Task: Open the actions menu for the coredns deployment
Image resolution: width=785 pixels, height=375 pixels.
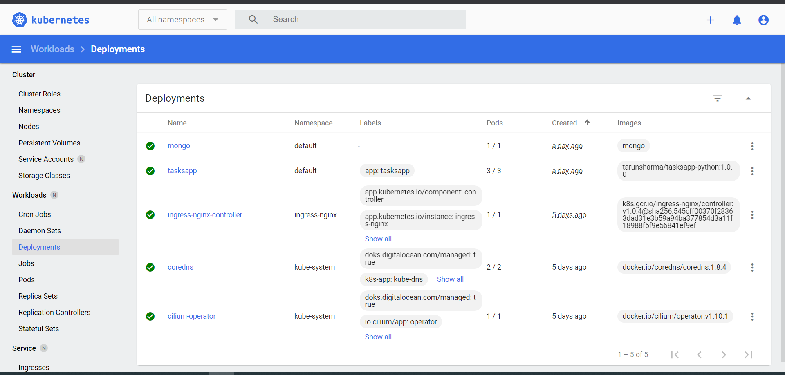Action: click(752, 268)
